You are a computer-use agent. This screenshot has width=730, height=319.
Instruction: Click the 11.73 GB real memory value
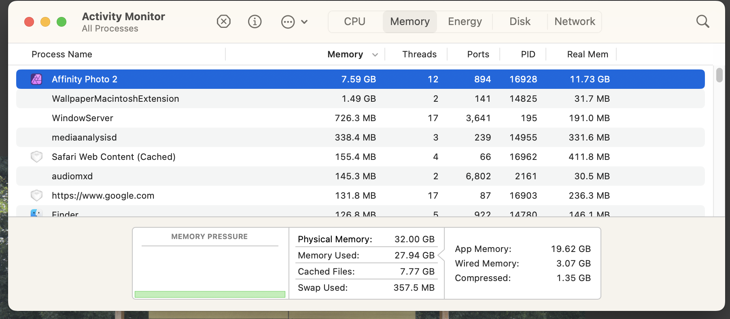pos(590,79)
